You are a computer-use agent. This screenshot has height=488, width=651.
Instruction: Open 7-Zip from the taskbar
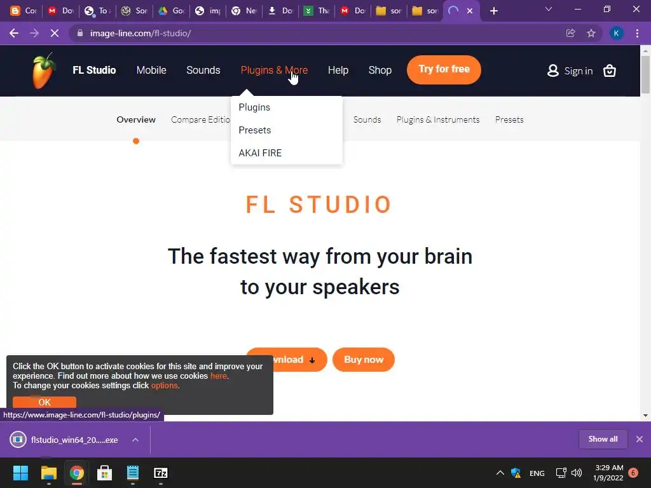click(161, 473)
